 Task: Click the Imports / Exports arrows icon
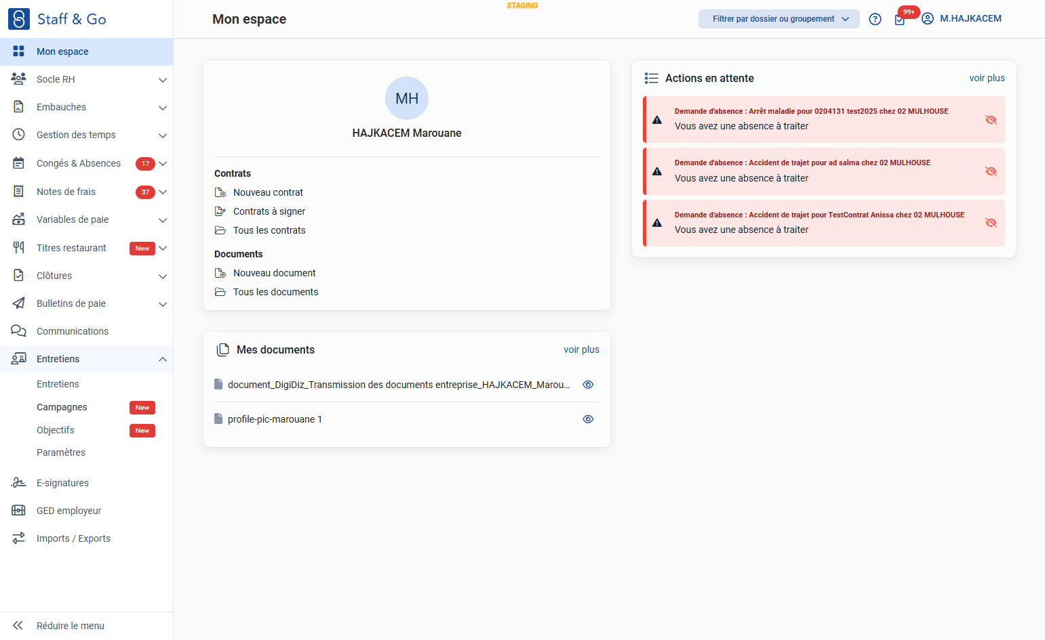(x=18, y=538)
